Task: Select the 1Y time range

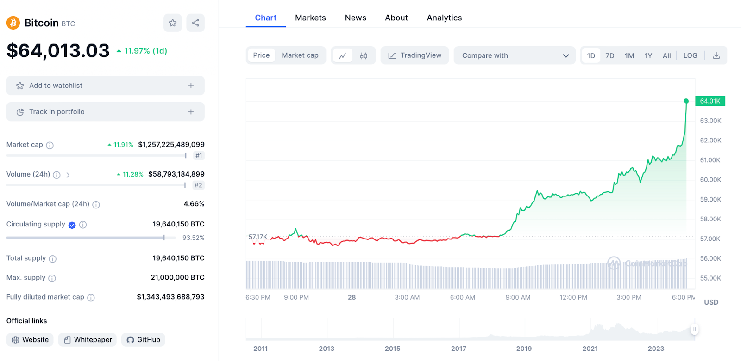Action: tap(648, 55)
